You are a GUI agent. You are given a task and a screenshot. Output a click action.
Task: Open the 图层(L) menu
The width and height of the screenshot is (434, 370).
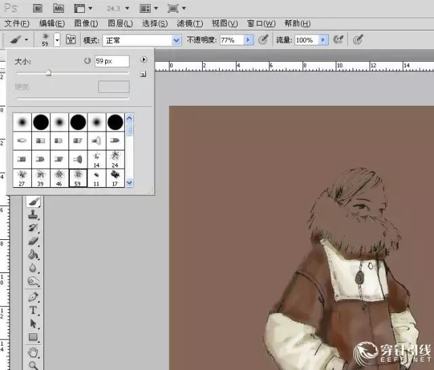pos(120,24)
